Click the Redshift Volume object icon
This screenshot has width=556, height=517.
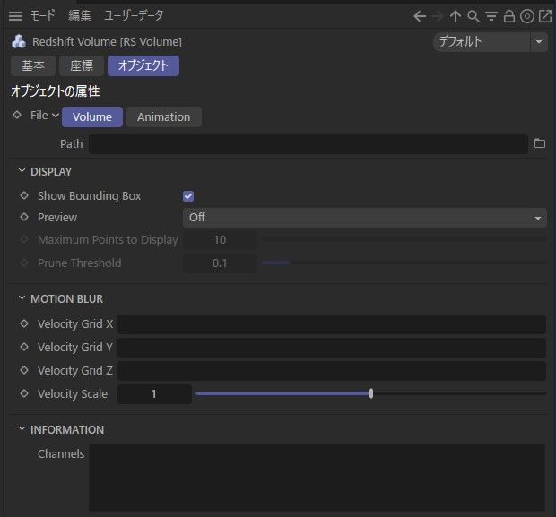[19, 42]
